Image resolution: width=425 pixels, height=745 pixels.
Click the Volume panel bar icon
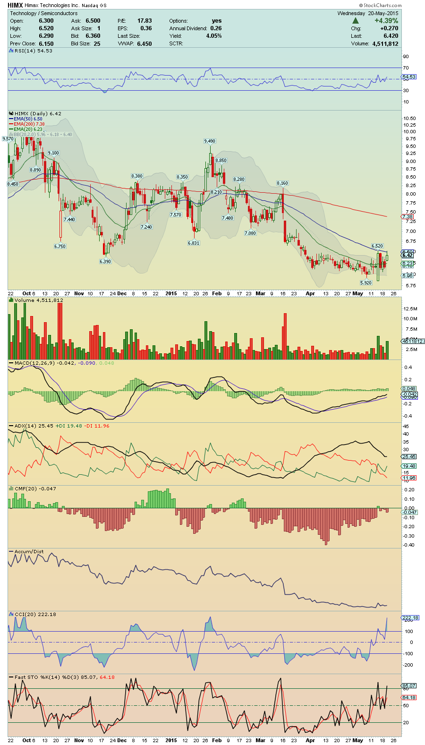11,300
